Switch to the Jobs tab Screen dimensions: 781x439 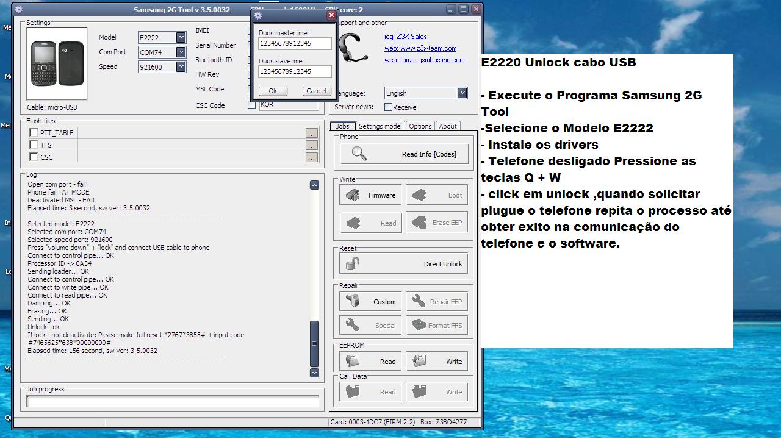[x=342, y=126]
